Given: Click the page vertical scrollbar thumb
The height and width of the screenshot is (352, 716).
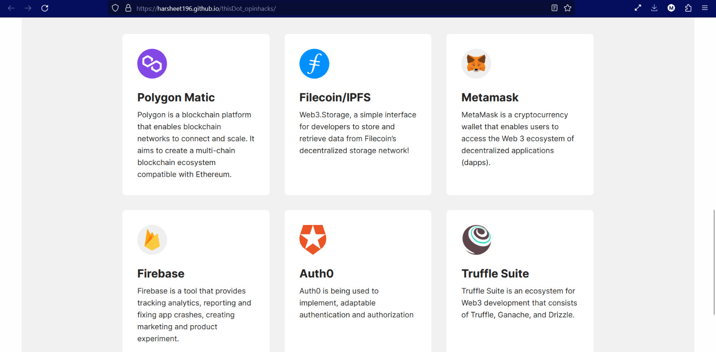Looking at the screenshot, I should click(x=714, y=262).
